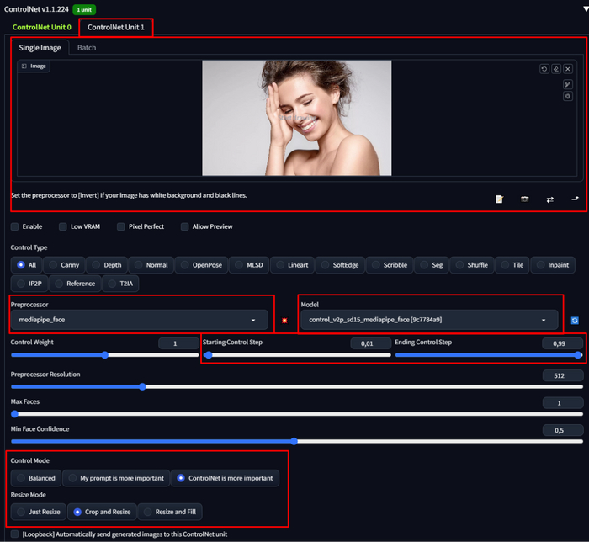Open the Preprocessor dropdown

tap(139, 321)
